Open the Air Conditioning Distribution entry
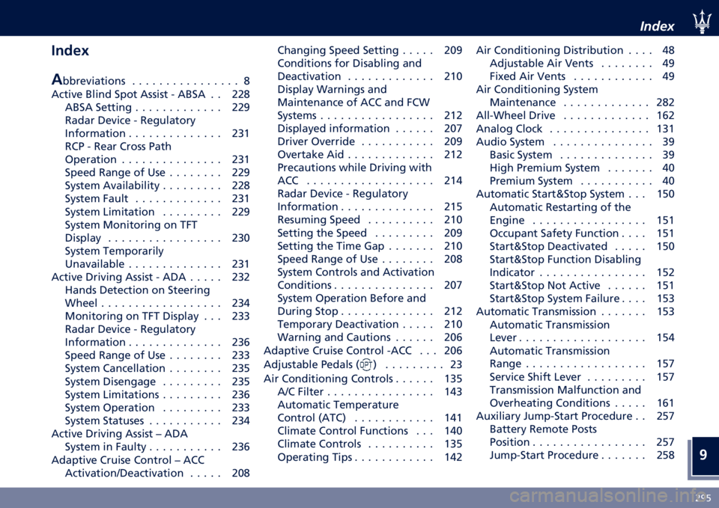 click(x=575, y=50)
